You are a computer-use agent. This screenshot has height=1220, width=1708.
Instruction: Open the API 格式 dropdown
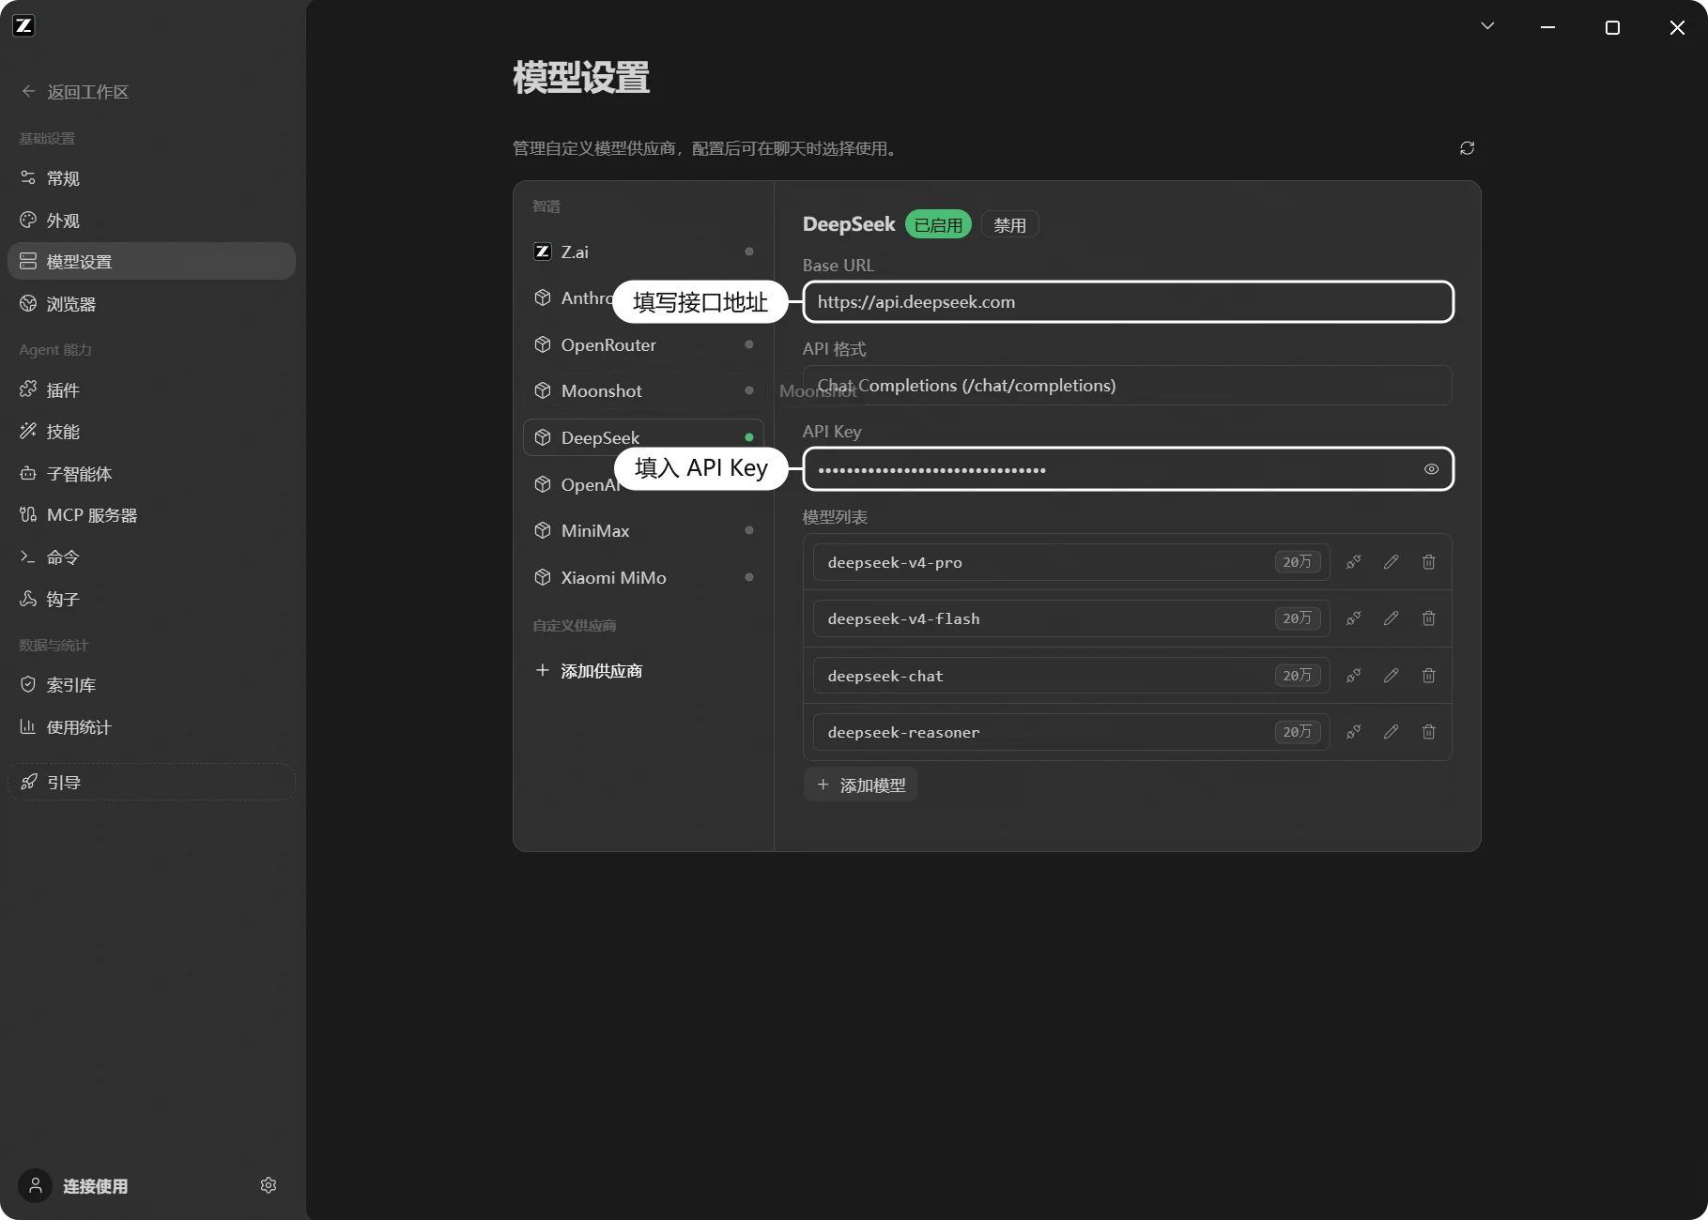1128,386
